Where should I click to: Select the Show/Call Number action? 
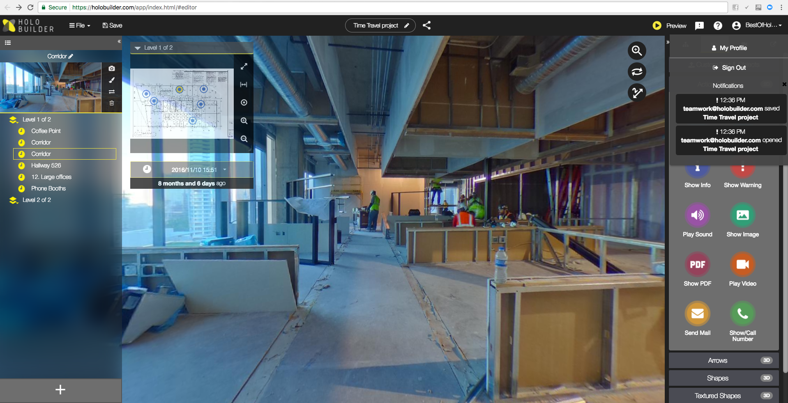click(x=742, y=313)
